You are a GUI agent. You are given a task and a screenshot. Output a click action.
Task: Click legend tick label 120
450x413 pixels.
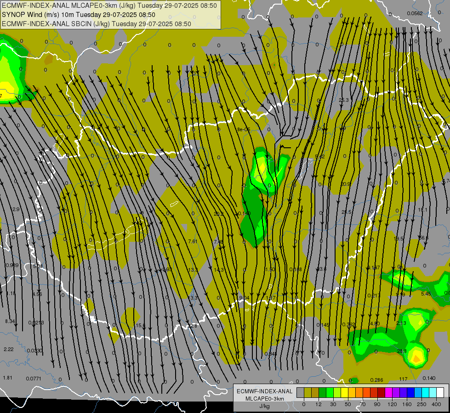point(392,404)
